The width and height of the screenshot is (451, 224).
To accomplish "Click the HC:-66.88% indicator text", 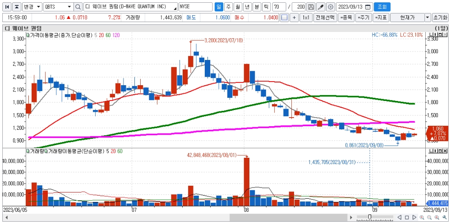I will pyautogui.click(x=385, y=35).
